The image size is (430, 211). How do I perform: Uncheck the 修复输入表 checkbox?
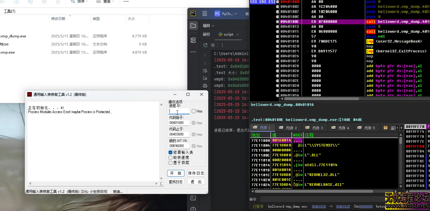pos(170,152)
